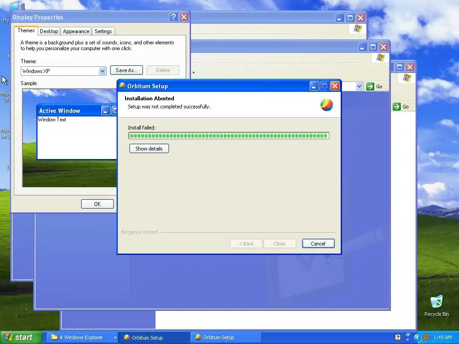The height and width of the screenshot is (344, 459).
Task: Close the Orbitum Setup window
Action: coord(335,86)
